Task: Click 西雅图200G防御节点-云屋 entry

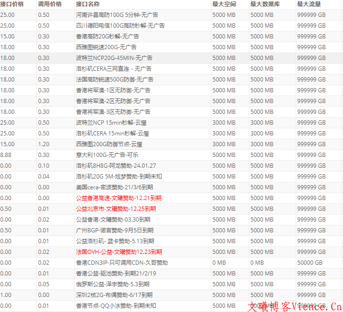Action: tap(109, 144)
